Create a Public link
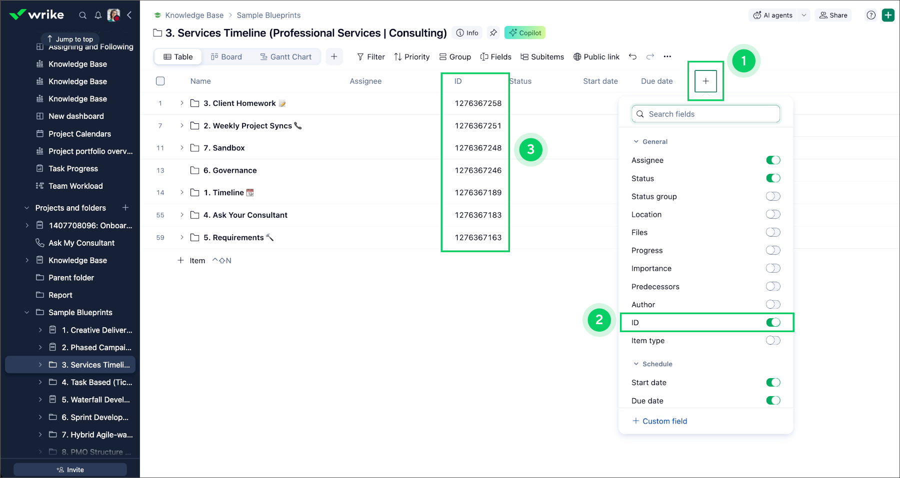 596,57
